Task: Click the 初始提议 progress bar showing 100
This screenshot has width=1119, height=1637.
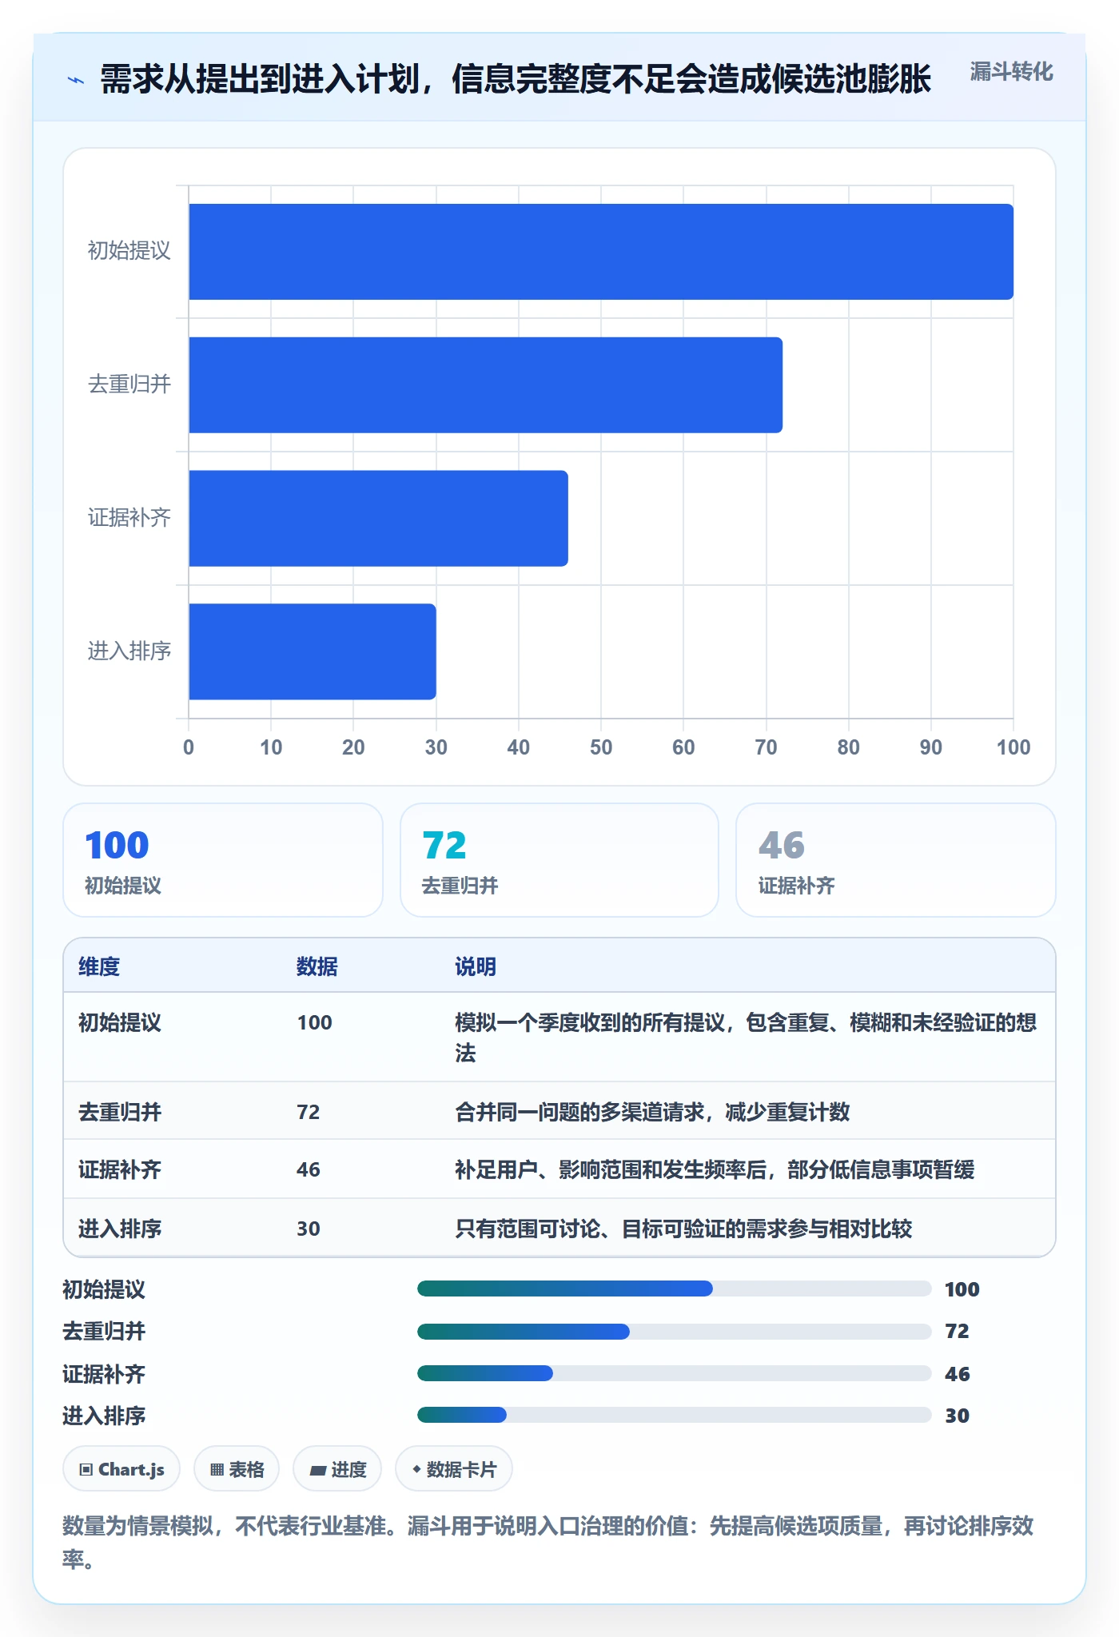Action: [675, 1288]
